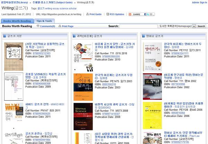208x144 pixels.
Task: Click the RSS Updates feed icon
Action: point(108,14)
